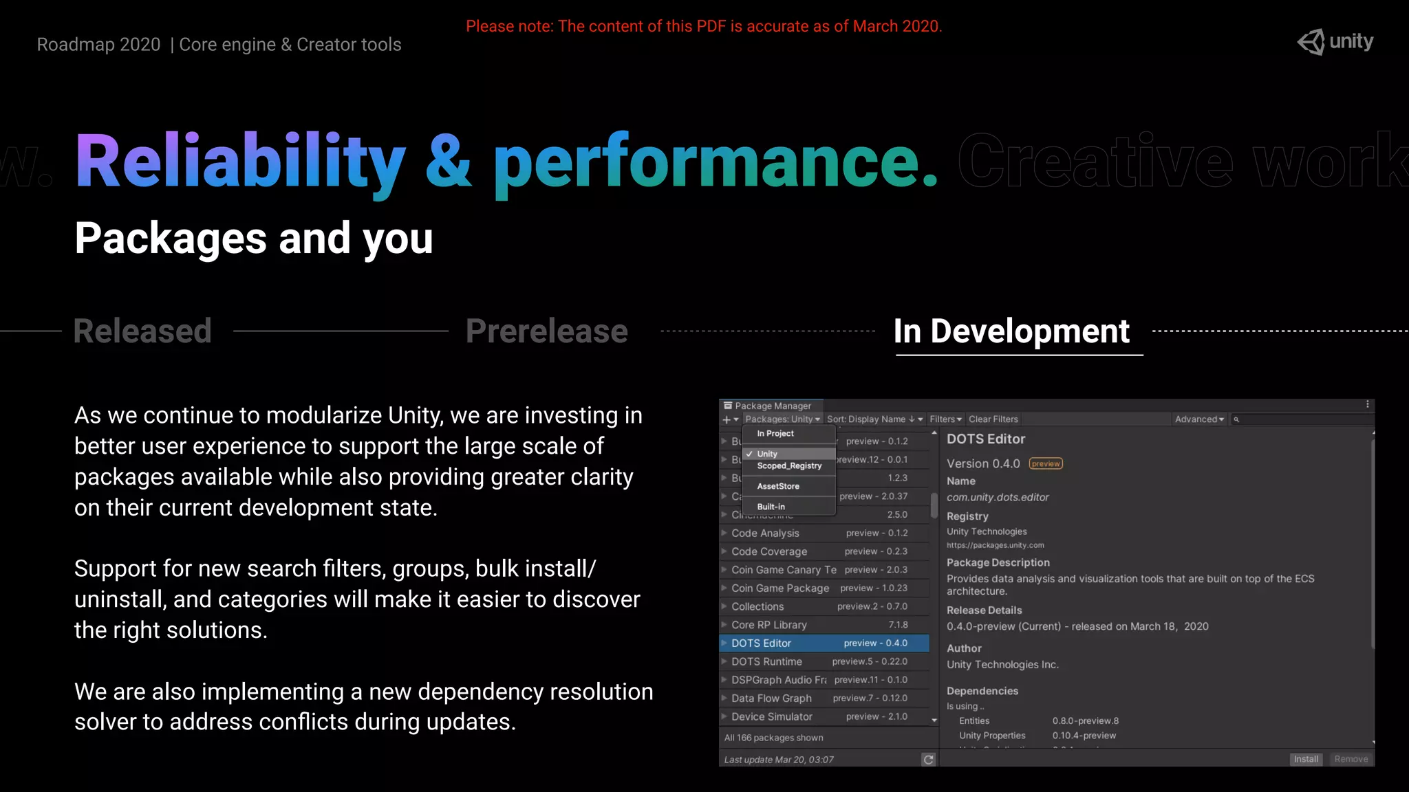Click the 'Packages and you' heading
This screenshot has height=792, width=1409.
point(254,239)
